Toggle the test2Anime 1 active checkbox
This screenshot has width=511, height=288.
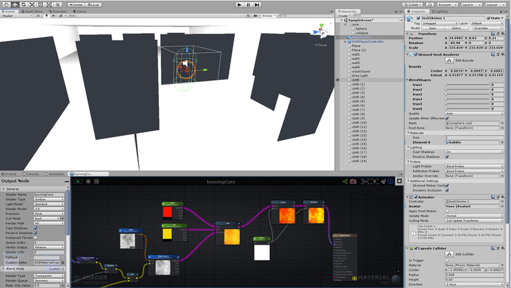[x=418, y=18]
